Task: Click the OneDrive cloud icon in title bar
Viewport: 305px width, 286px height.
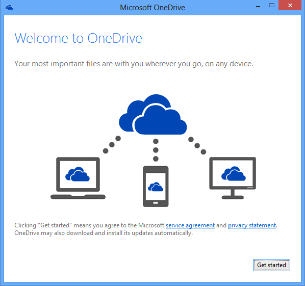Action: [x=9, y=8]
